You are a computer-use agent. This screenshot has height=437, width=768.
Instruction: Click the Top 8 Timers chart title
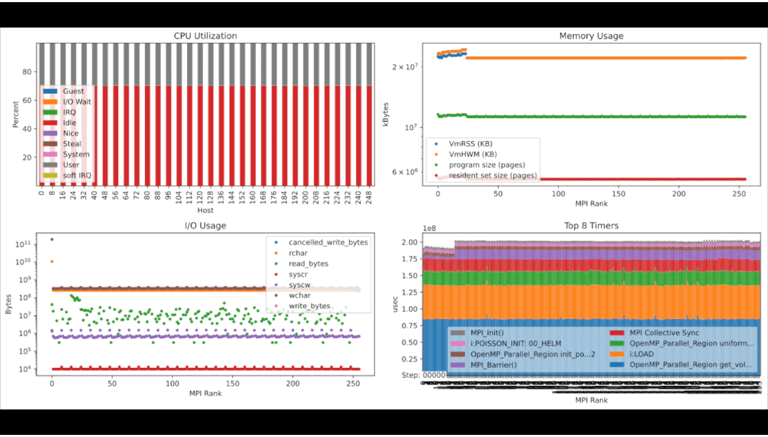click(x=591, y=226)
